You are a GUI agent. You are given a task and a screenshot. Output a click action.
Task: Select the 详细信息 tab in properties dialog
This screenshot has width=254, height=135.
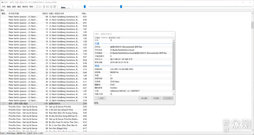click(x=104, y=38)
